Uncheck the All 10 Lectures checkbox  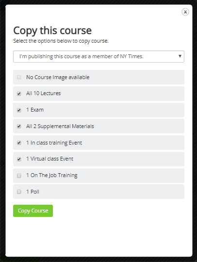(x=19, y=94)
